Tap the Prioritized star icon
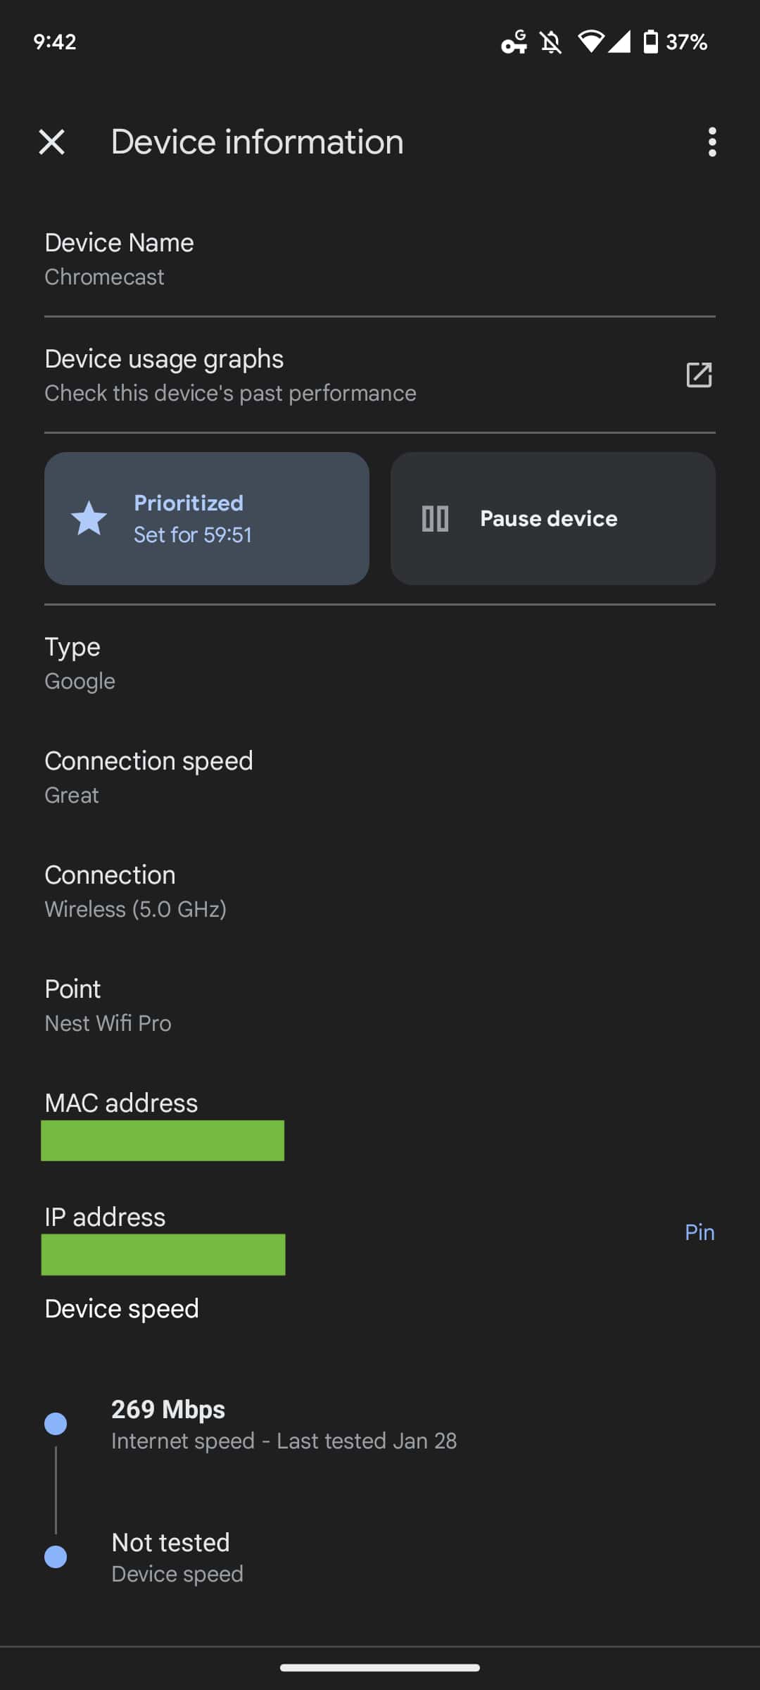 point(89,519)
